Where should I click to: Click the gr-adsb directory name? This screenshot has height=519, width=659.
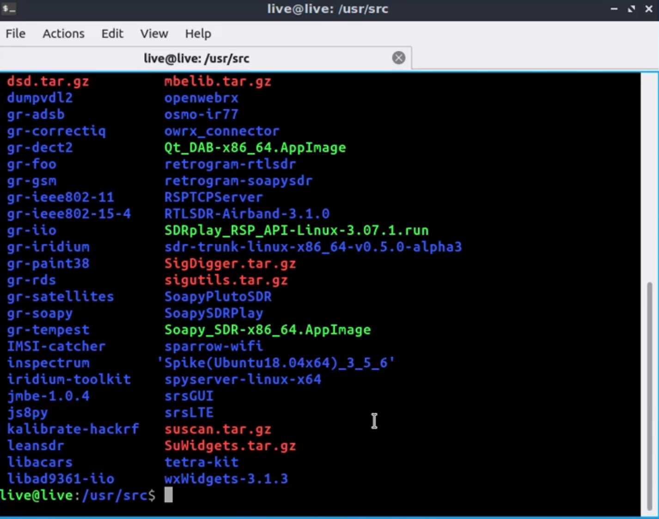tap(36, 115)
